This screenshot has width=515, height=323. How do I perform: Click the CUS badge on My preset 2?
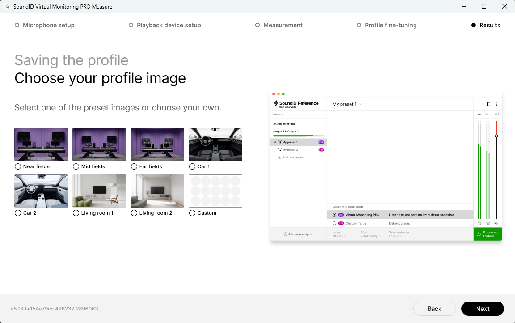321,150
